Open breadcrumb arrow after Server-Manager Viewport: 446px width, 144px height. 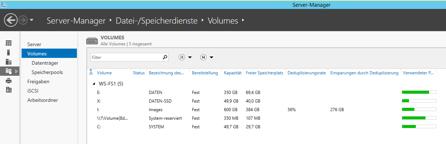click(x=111, y=20)
